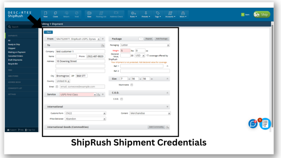Open the If Not Delivered dropdown
The image size is (281, 158).
(85, 119)
